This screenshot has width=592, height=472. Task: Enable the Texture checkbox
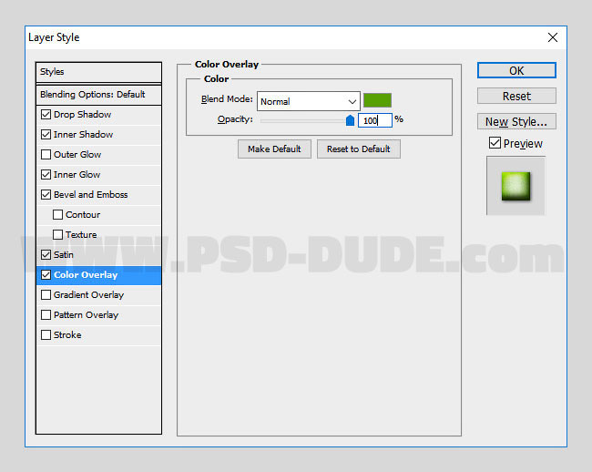57,234
